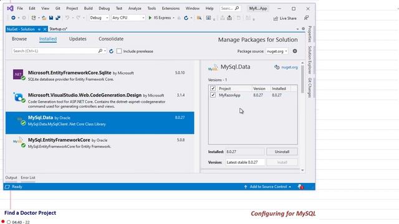Click the browser refresh icon in toolbar

[186, 18]
